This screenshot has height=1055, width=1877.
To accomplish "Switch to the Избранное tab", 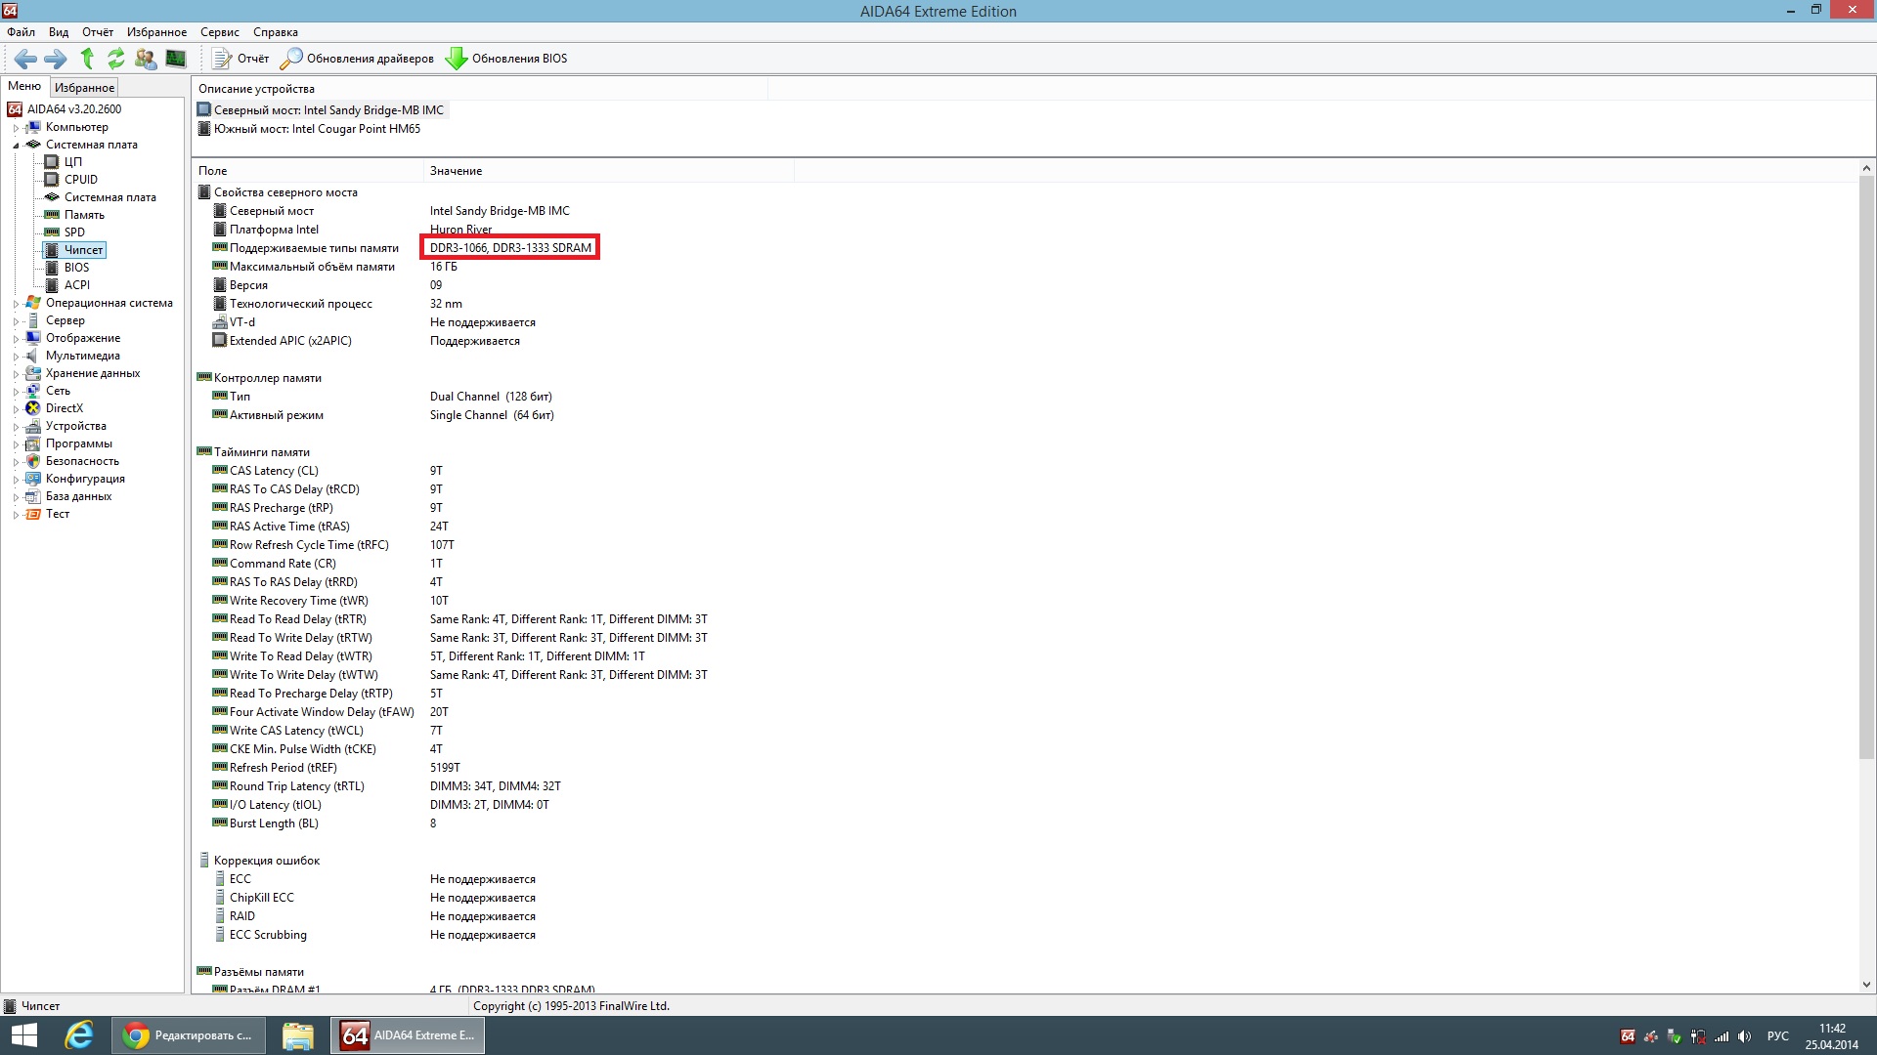I will pos(84,87).
